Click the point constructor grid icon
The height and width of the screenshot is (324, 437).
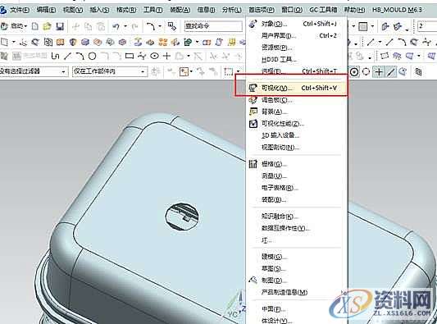[418, 72]
